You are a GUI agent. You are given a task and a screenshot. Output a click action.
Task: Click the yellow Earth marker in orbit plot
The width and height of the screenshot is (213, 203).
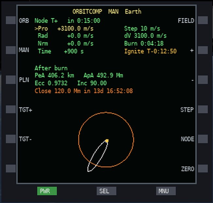tap(107, 141)
